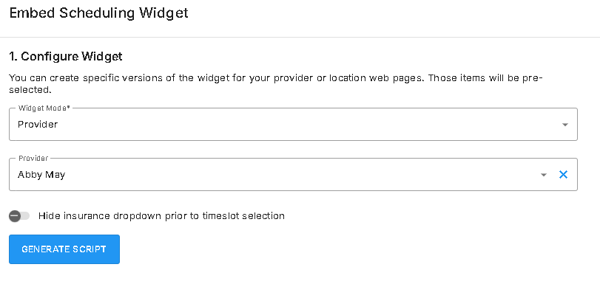Viewport: 600px width, 284px height.
Task: Clear the selected provider Abby May
Action: pos(563,174)
